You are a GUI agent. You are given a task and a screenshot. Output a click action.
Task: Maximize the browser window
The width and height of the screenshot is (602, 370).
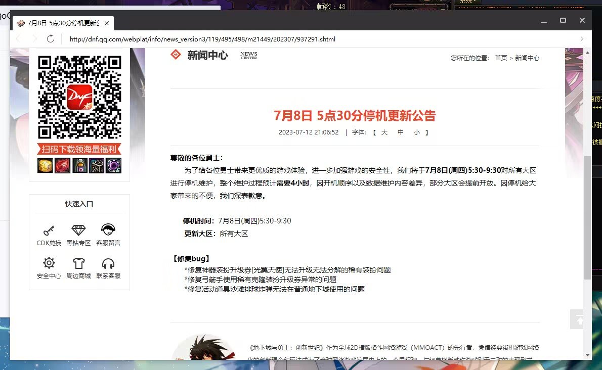(563, 20)
